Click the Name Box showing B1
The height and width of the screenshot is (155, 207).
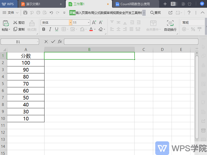click(20, 42)
